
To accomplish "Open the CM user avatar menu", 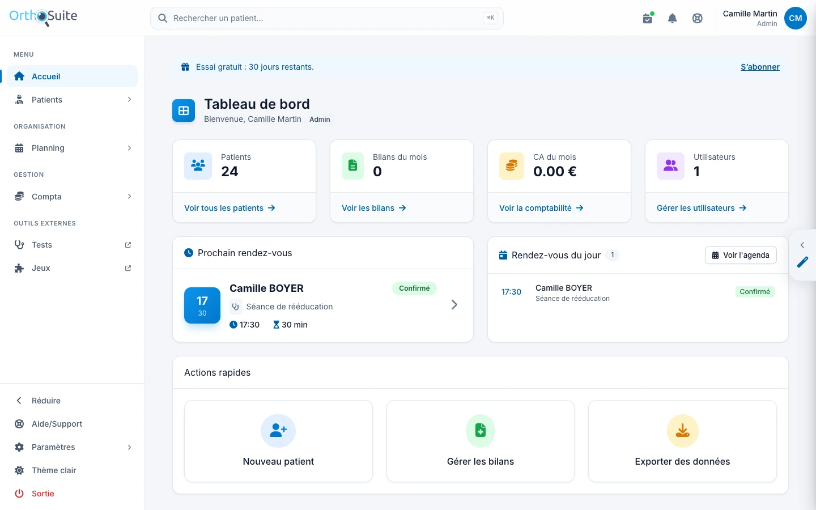I will (796, 18).
